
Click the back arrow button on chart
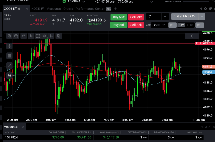tap(192, 36)
